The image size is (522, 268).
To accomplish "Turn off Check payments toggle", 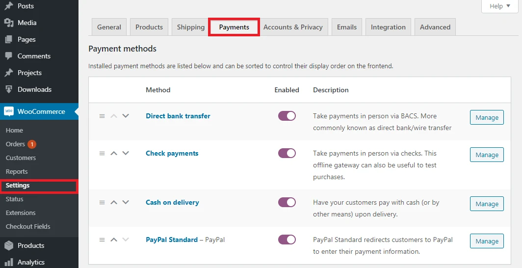I will click(287, 153).
